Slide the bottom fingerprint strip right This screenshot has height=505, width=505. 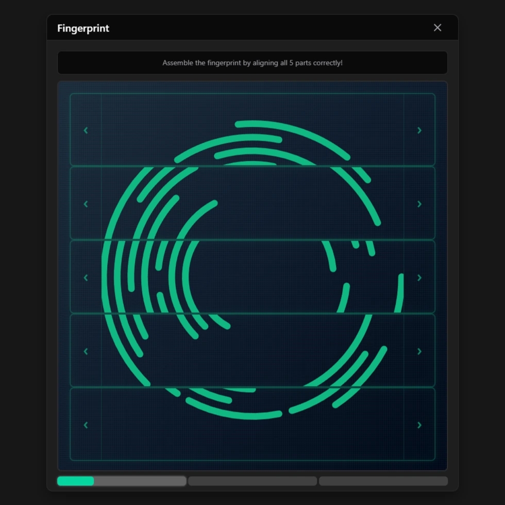click(419, 425)
